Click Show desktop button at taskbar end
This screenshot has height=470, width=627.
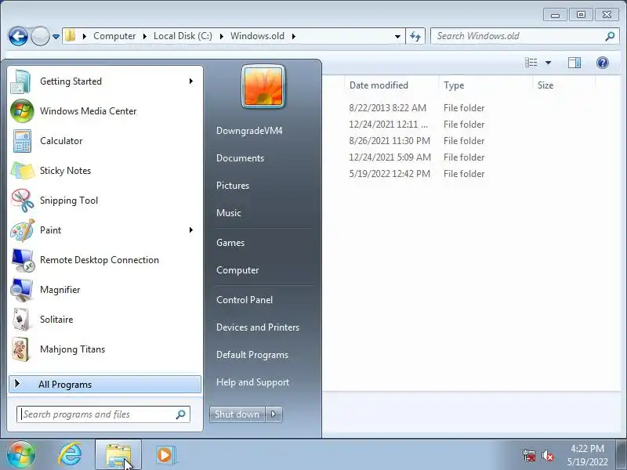622,454
